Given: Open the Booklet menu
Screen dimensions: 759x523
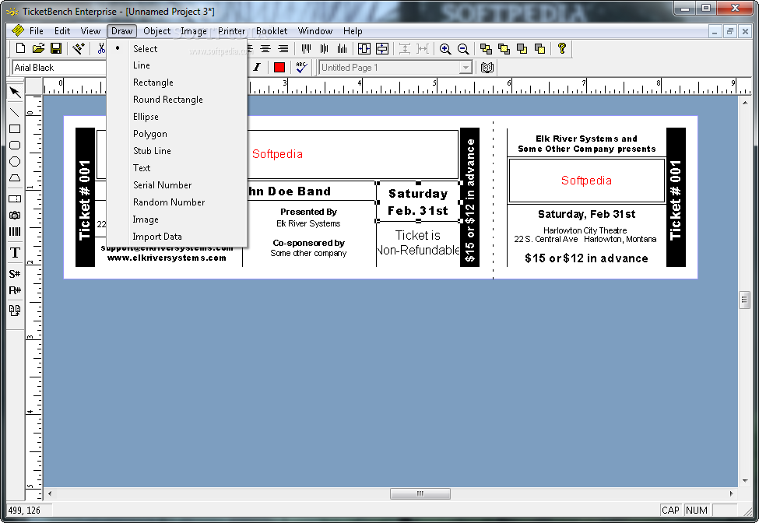Looking at the screenshot, I should [x=272, y=31].
